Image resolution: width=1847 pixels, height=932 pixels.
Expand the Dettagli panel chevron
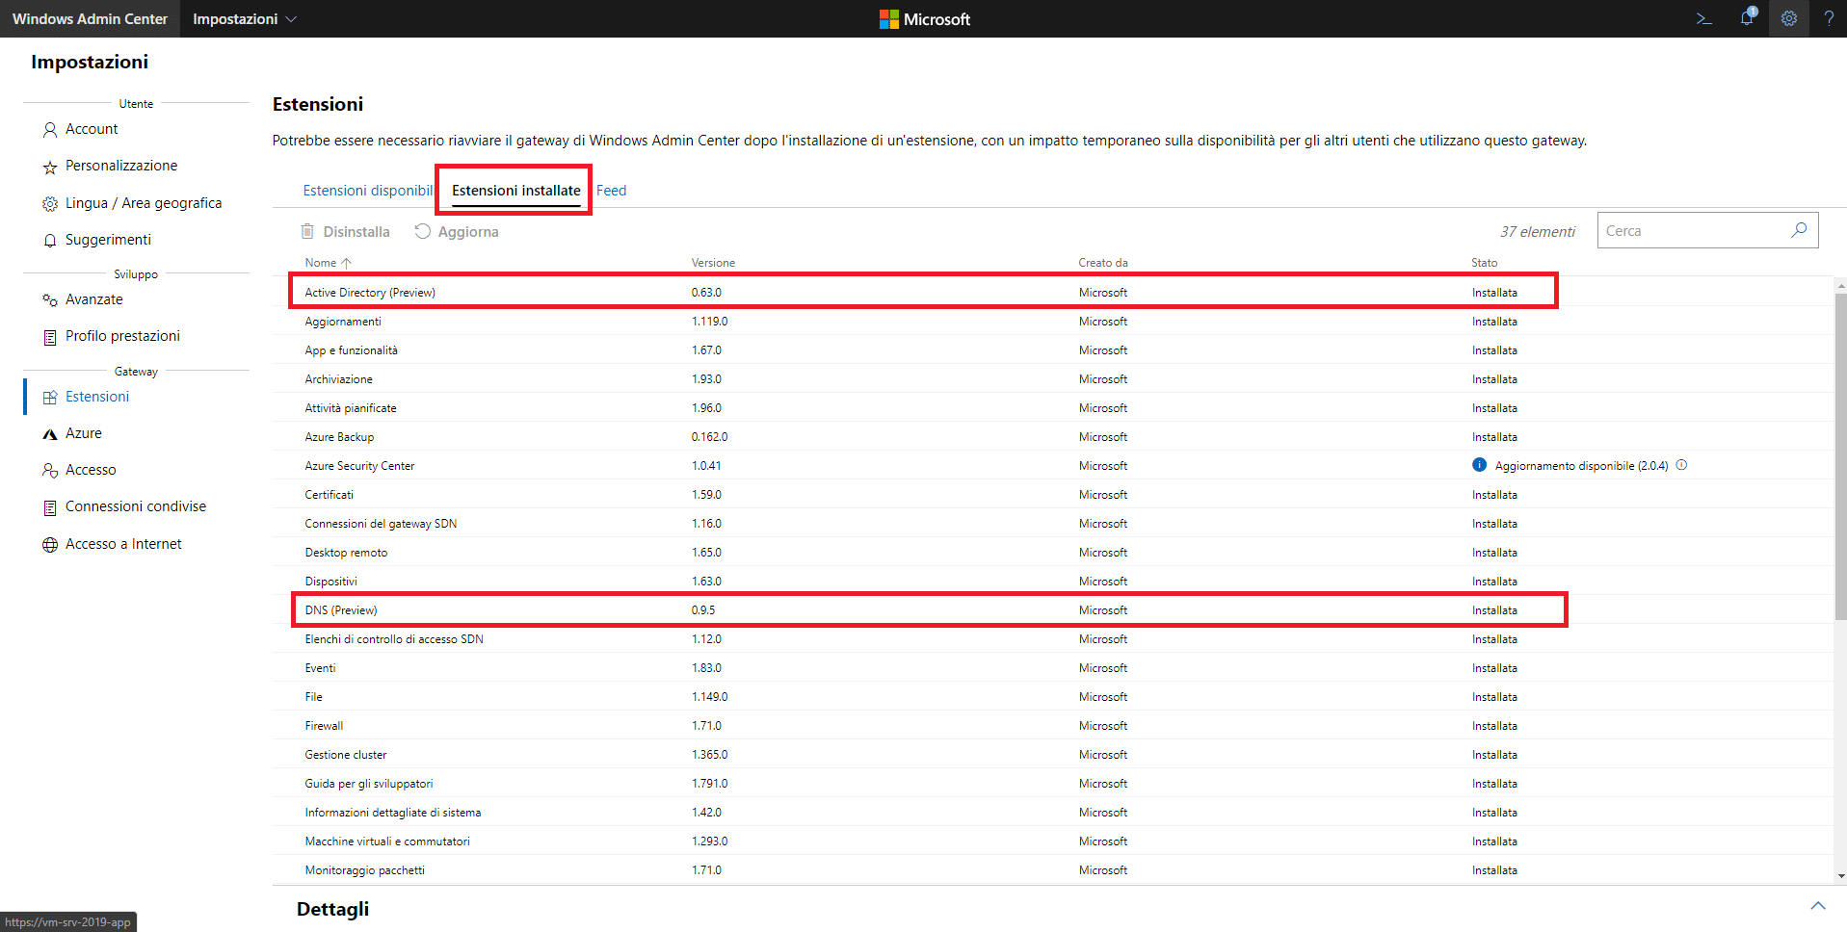(1818, 906)
